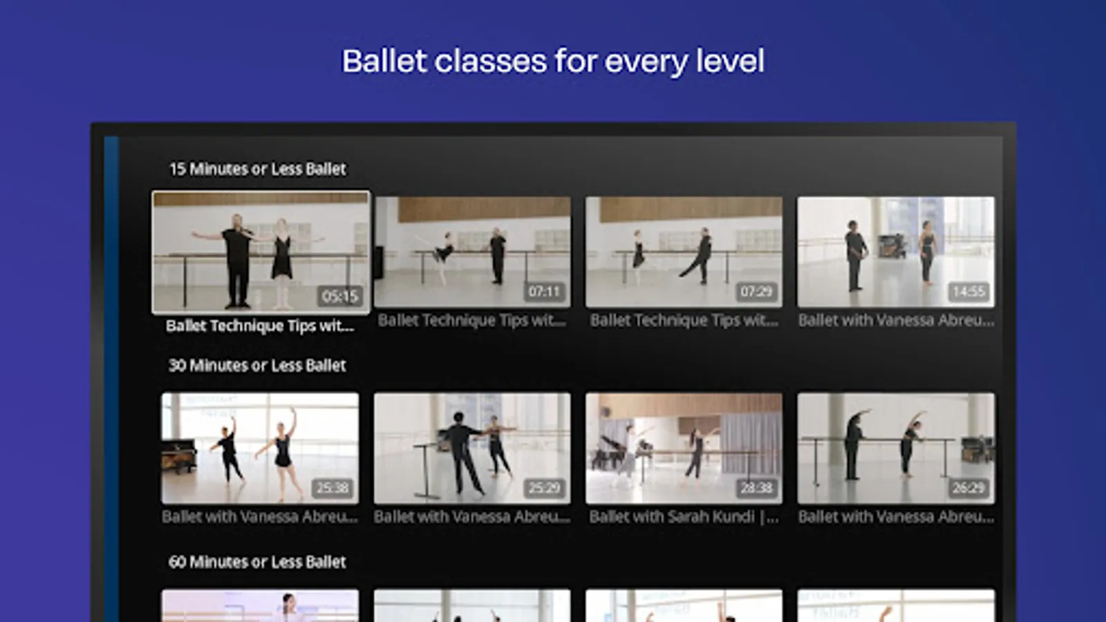Viewport: 1106px width, 622px height.
Task: Click the 14:55 duration badge
Action: pos(968,292)
